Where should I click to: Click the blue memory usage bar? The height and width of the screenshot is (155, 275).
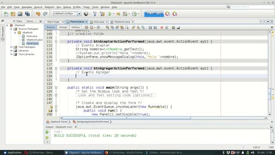click(154, 14)
